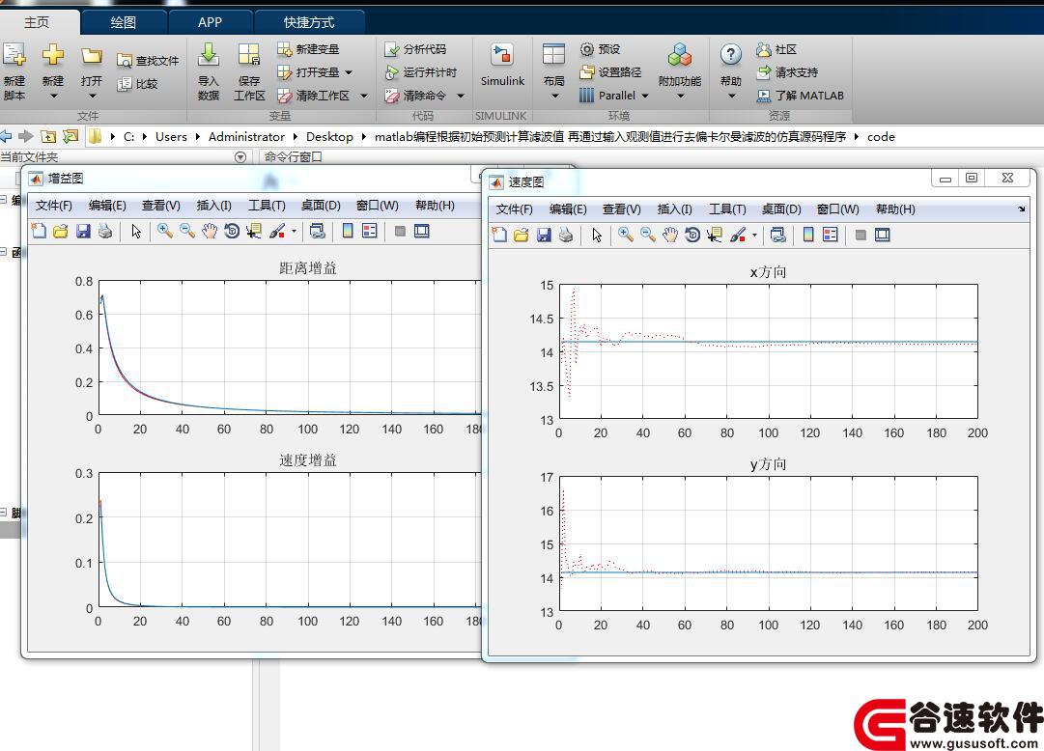Click link plot icon in 速度图 toolbar
This screenshot has width=1044, height=751.
[x=777, y=235]
